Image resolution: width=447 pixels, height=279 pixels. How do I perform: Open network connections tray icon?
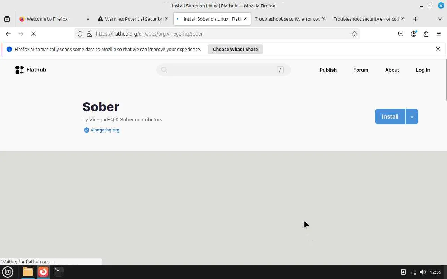[413, 272]
